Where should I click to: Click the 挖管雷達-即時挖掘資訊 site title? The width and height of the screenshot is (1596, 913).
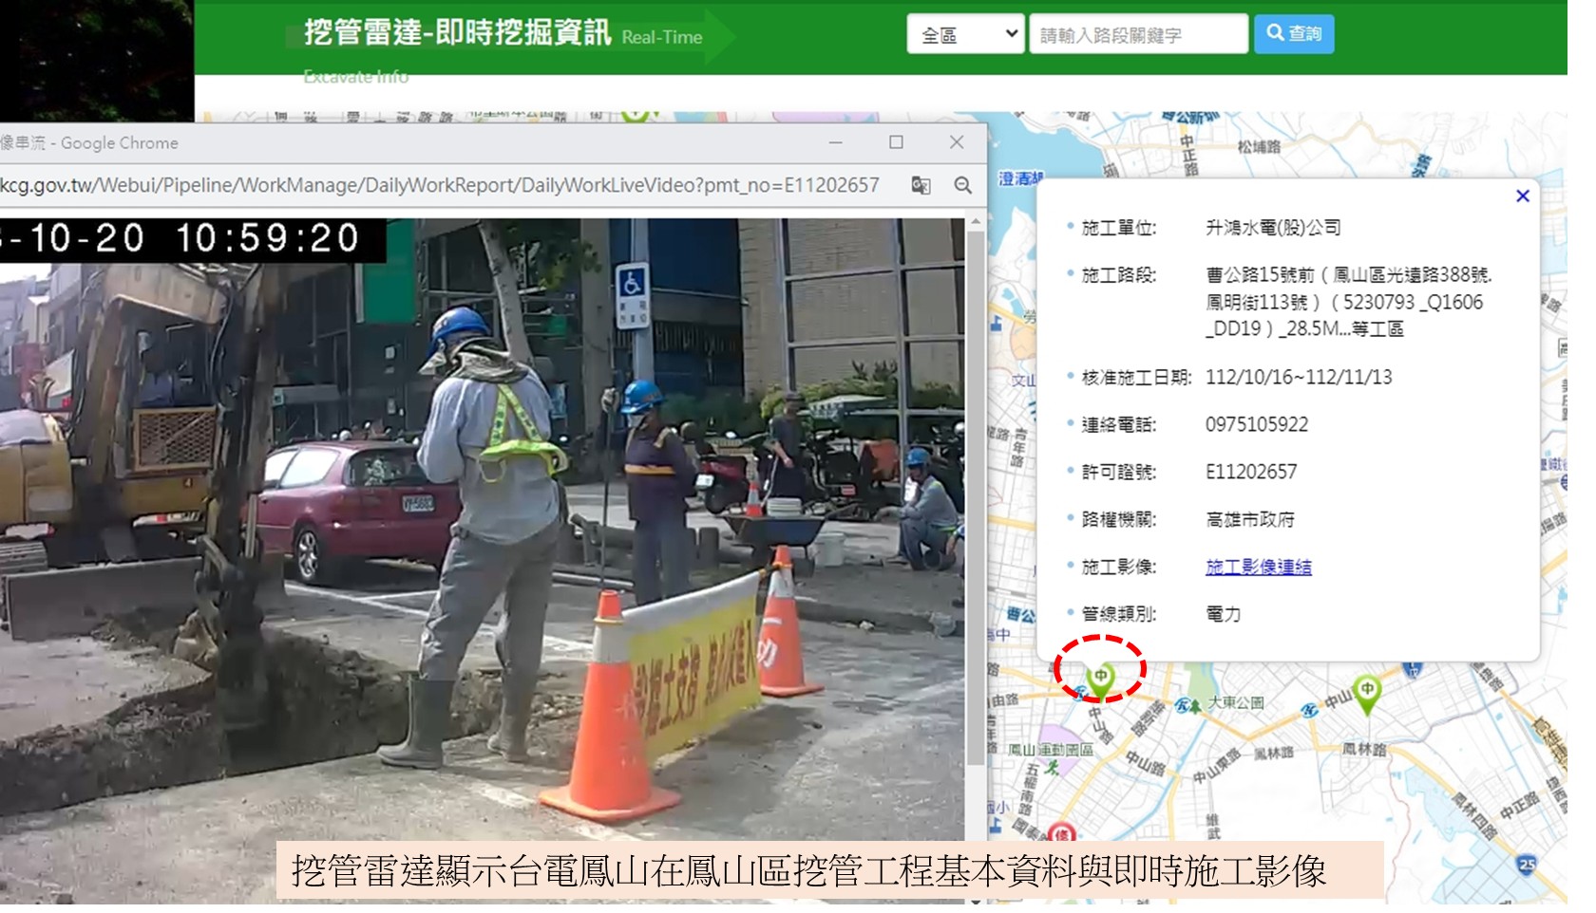click(458, 33)
